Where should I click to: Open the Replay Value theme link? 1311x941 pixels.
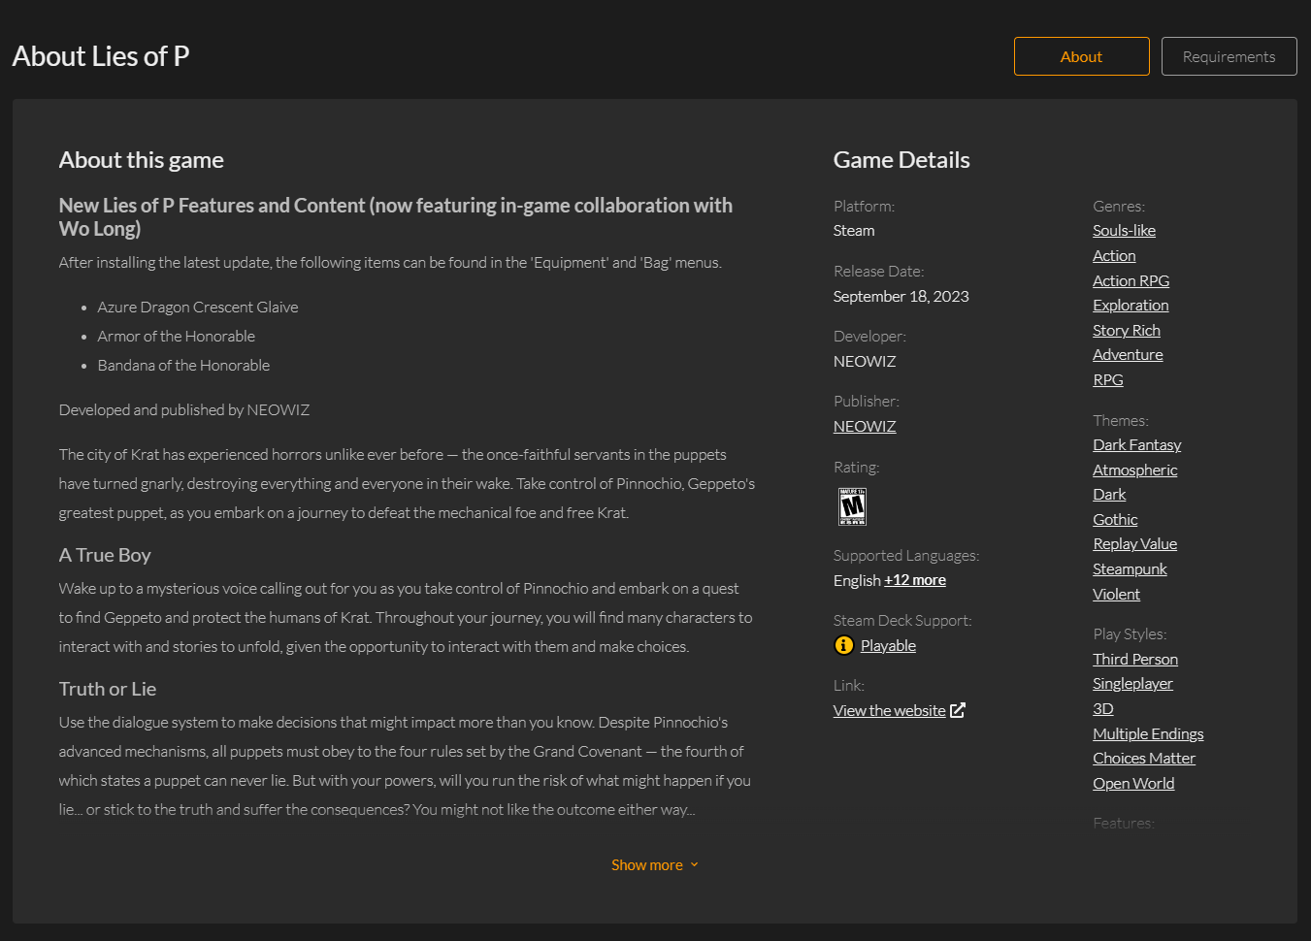point(1135,544)
